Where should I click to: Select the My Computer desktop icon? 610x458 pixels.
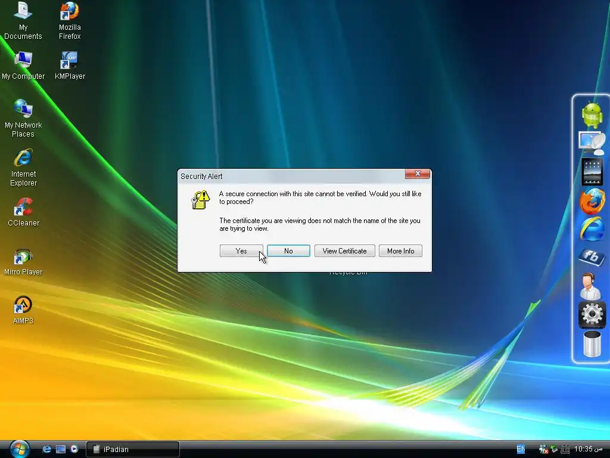[23, 66]
